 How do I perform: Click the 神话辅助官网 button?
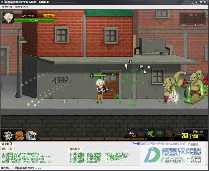click(x=173, y=155)
